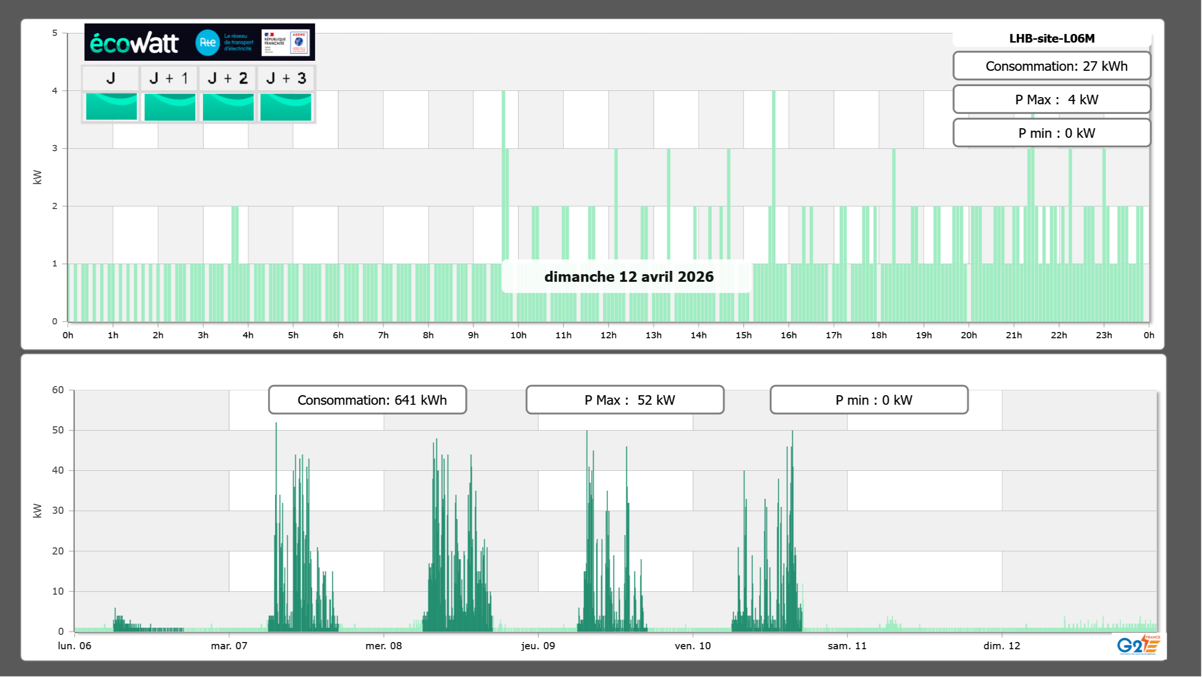The width and height of the screenshot is (1202, 677).
Task: Click the green signal icon under J + 3
Action: (286, 106)
